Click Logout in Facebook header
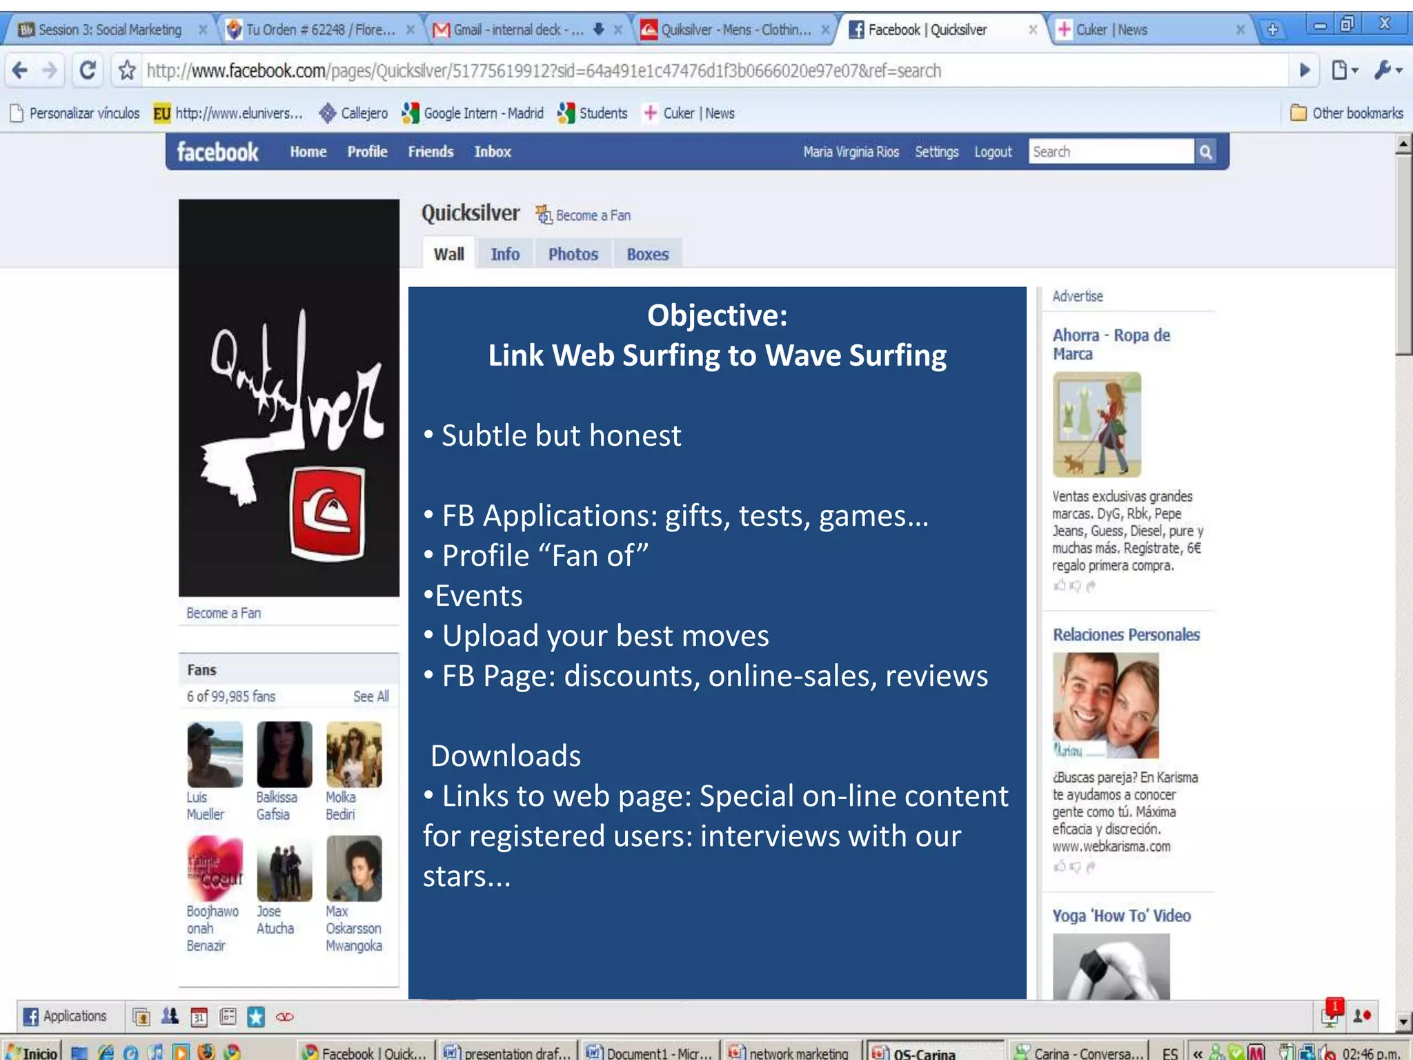This screenshot has height=1060, width=1413. pyautogui.click(x=993, y=152)
